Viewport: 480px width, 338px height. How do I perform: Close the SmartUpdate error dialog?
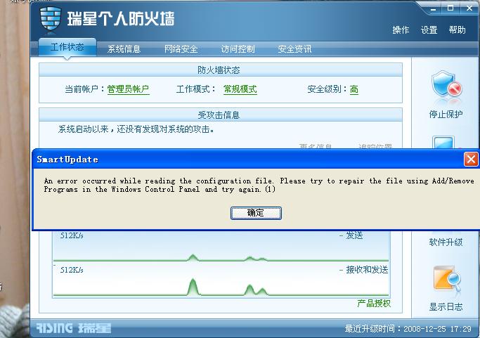coord(471,160)
